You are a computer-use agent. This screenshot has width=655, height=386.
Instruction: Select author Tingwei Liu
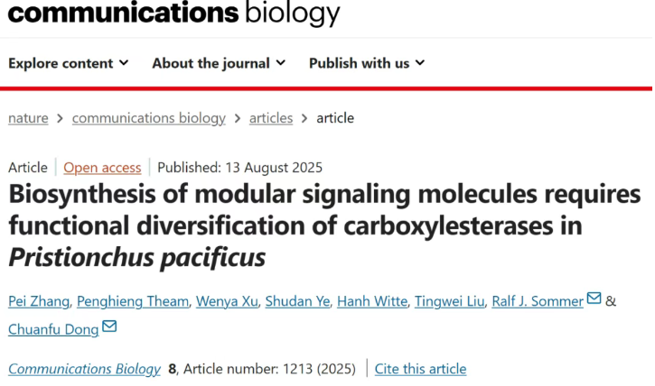pyautogui.click(x=449, y=301)
